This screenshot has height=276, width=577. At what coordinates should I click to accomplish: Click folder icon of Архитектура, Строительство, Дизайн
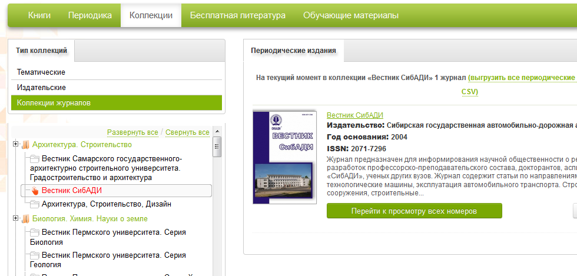35,204
